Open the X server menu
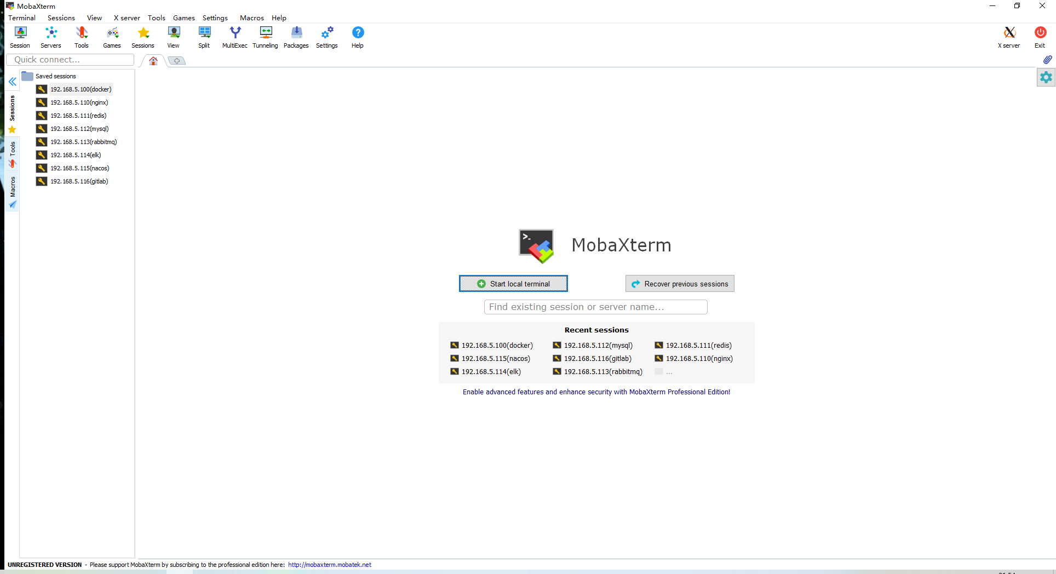The image size is (1056, 574). 127,18
